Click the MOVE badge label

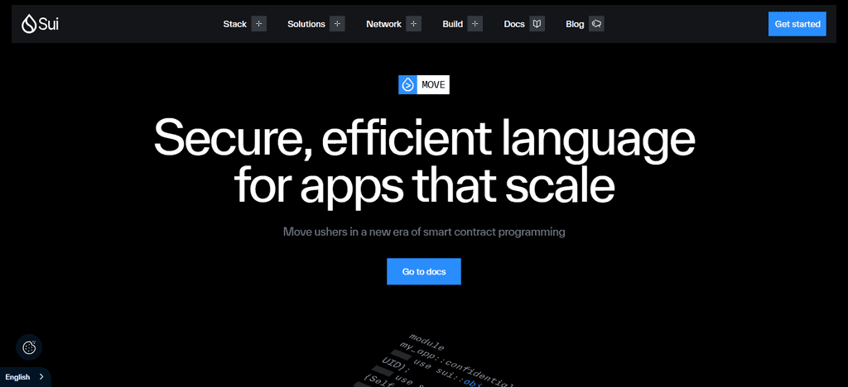(x=433, y=84)
